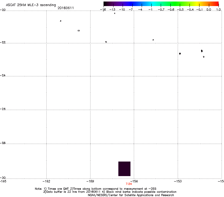Click the -162 longitude axis label
Image resolution: width=224 pixels, height=197 pixels.
[46, 182]
